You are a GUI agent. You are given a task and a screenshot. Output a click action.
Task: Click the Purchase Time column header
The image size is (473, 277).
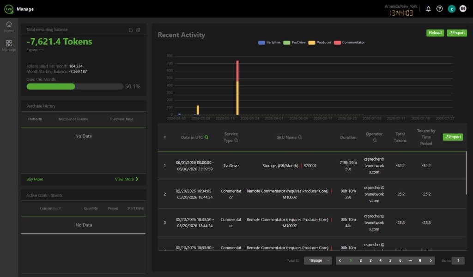pyautogui.click(x=121, y=119)
